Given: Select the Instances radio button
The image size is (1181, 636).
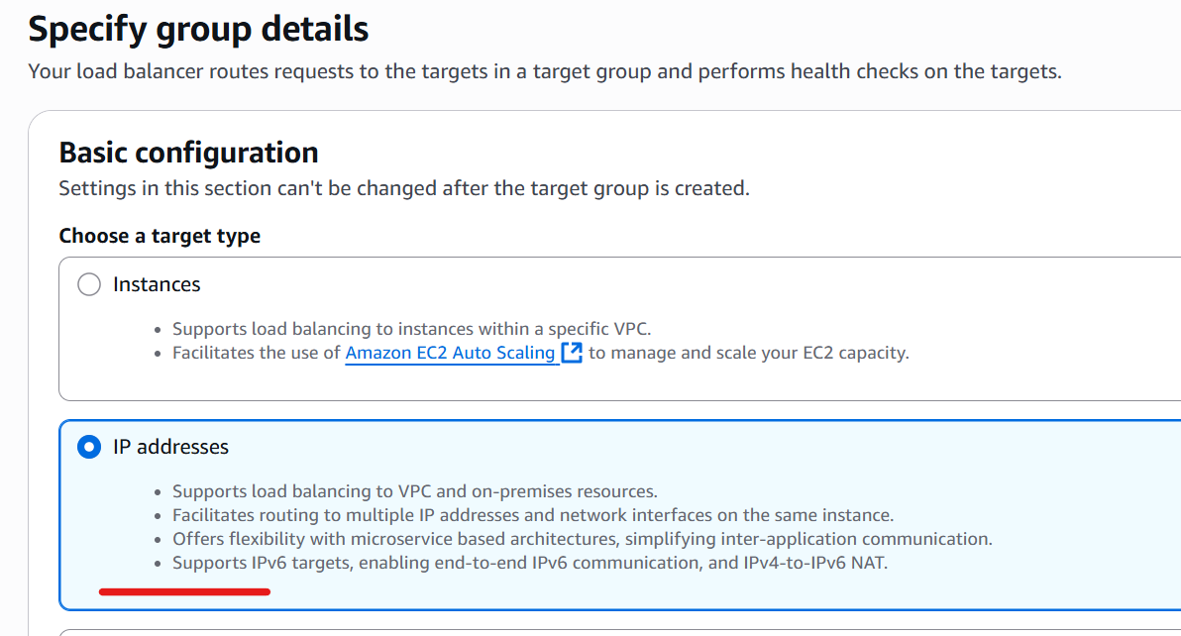Looking at the screenshot, I should pos(89,284).
